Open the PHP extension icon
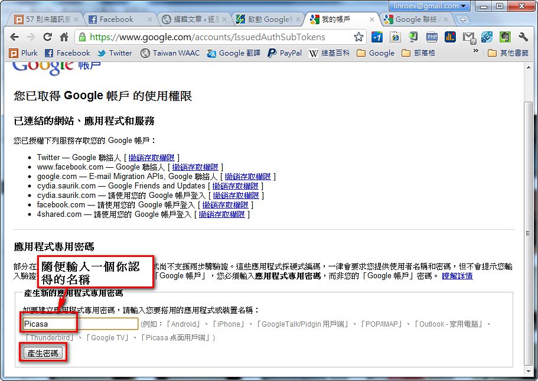The image size is (538, 381). (x=432, y=37)
